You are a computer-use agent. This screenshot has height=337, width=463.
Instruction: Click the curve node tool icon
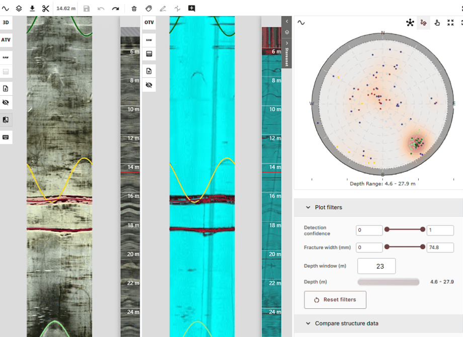click(x=177, y=9)
